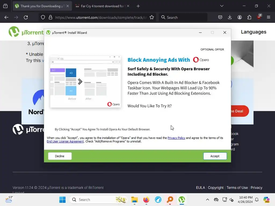Open Firefox View icon in tab bar
The height and width of the screenshot is (206, 275).
pyautogui.click(x=5, y=6)
